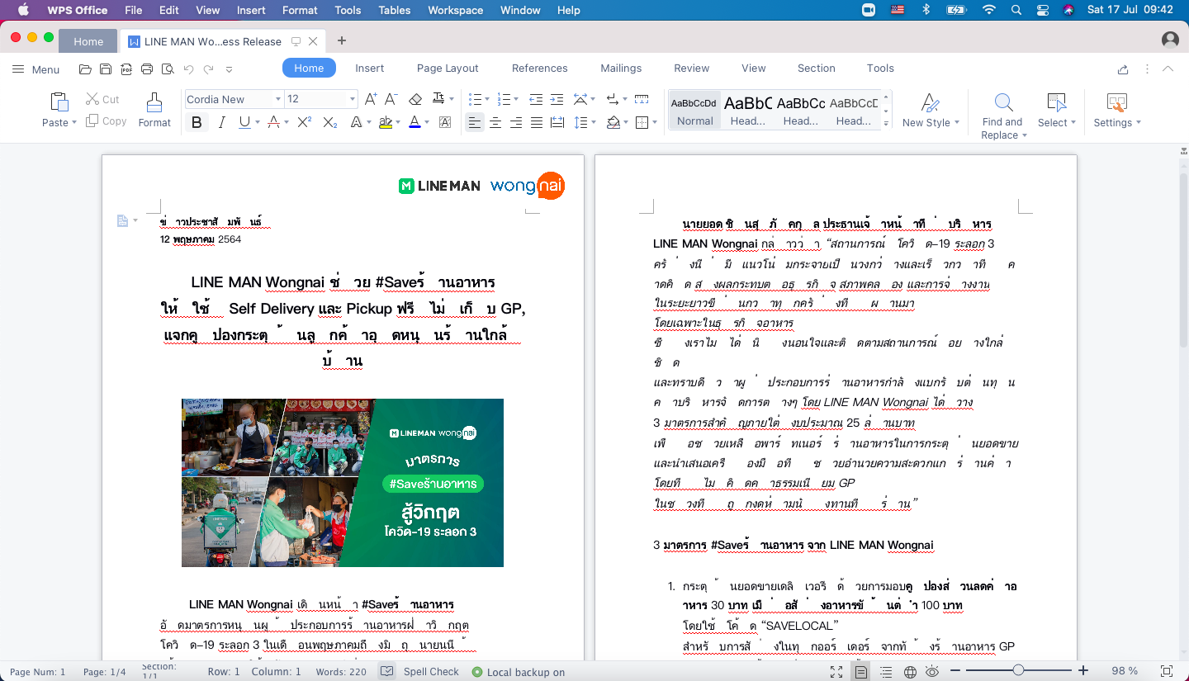Increase font size with the A+ icon

[x=371, y=99]
